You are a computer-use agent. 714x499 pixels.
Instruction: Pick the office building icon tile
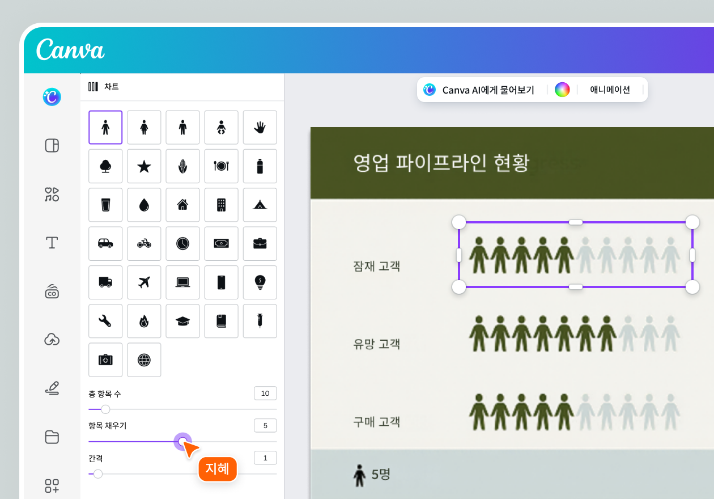[221, 205]
